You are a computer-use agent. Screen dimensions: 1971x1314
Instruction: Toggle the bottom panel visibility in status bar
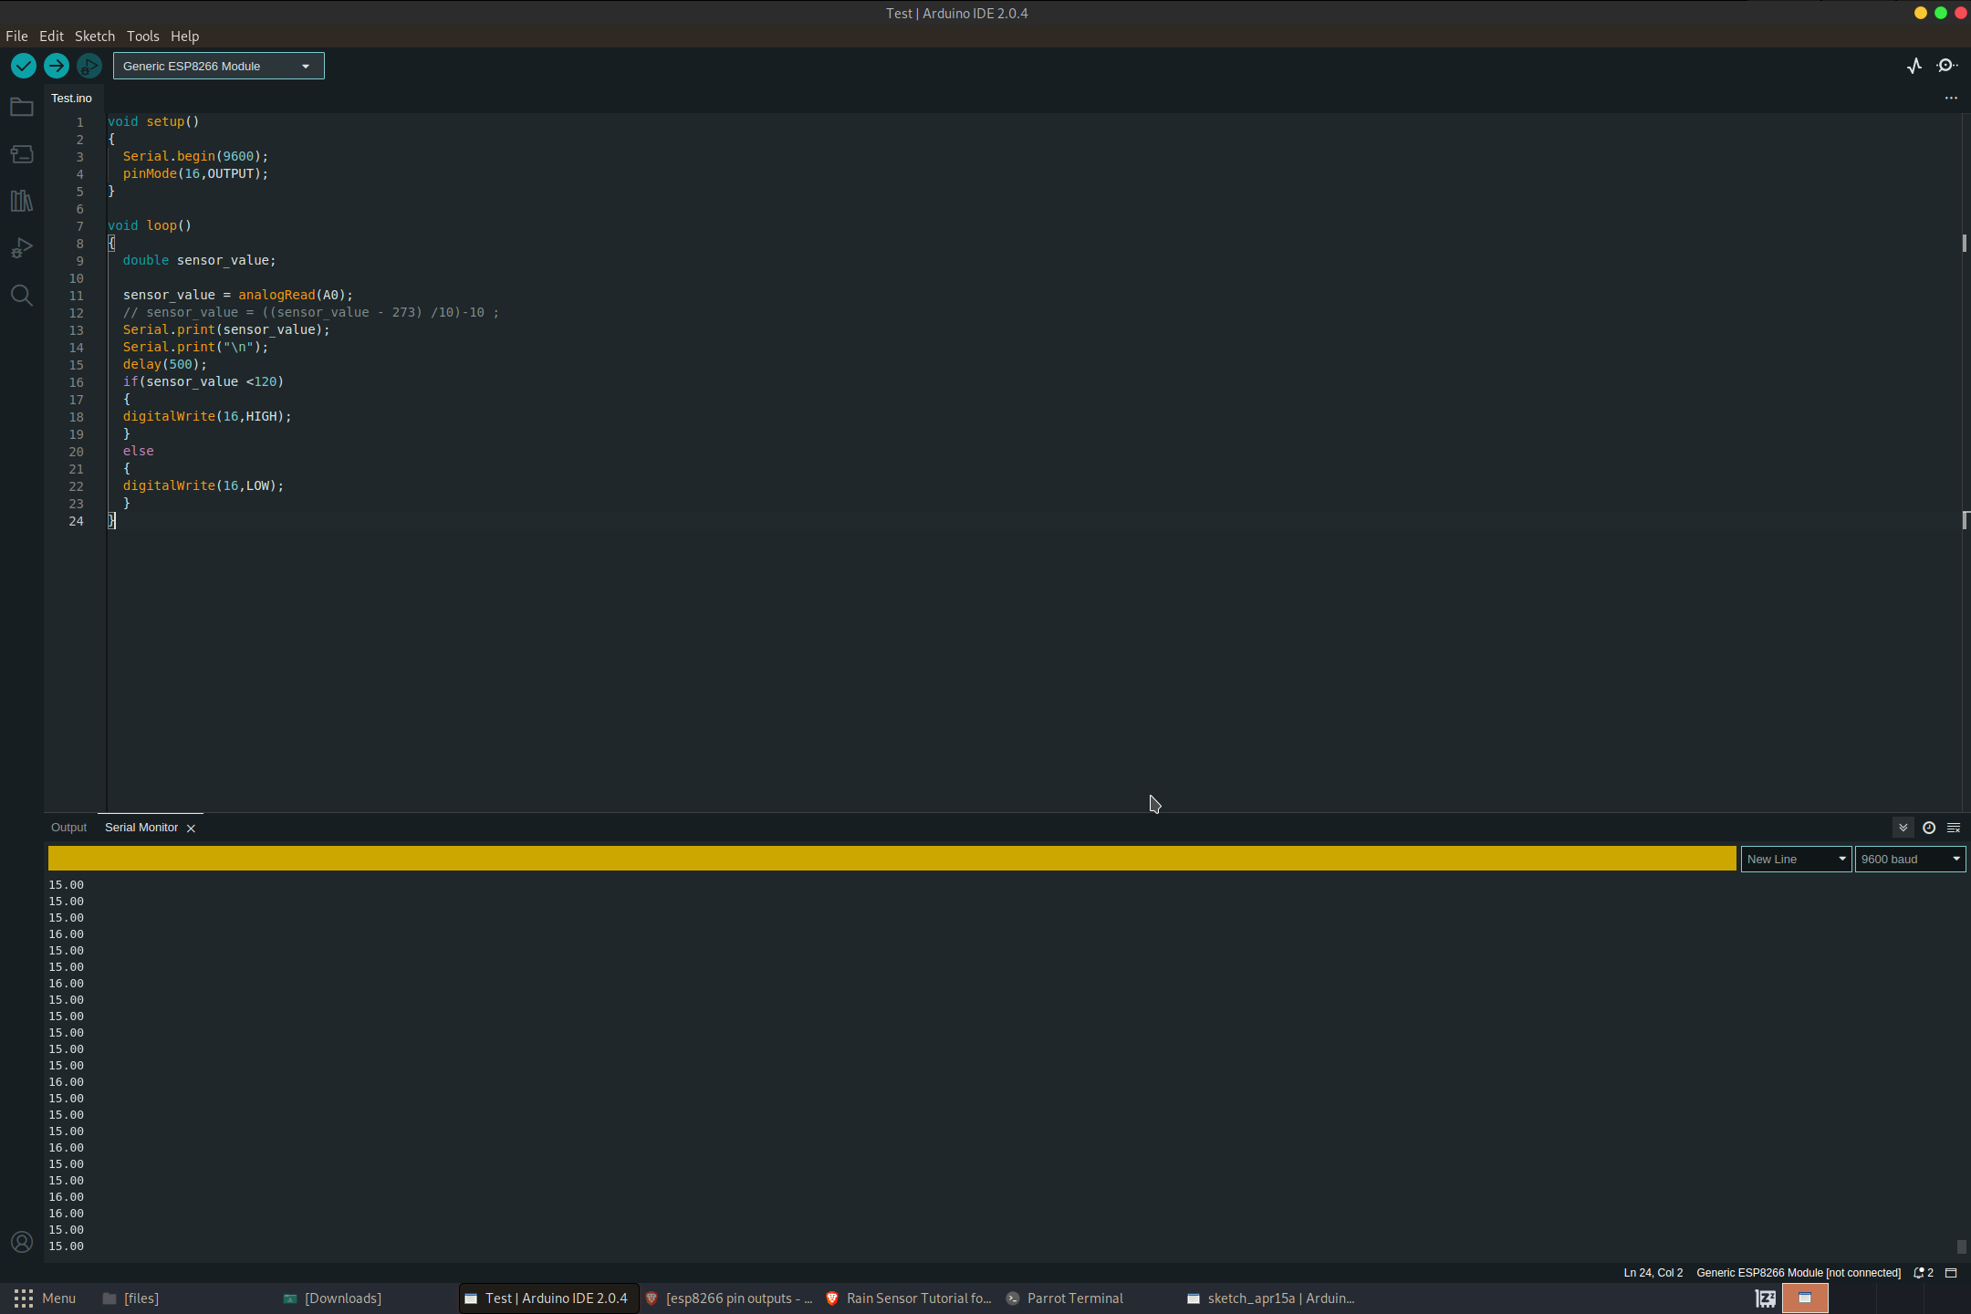(x=1950, y=1272)
